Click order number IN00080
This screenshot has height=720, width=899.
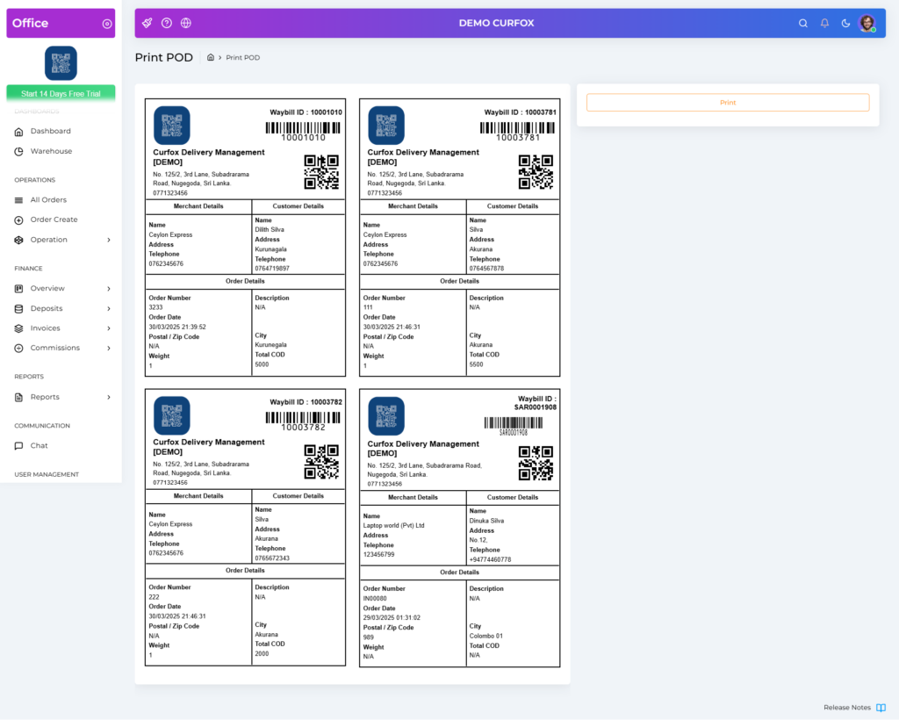point(374,599)
